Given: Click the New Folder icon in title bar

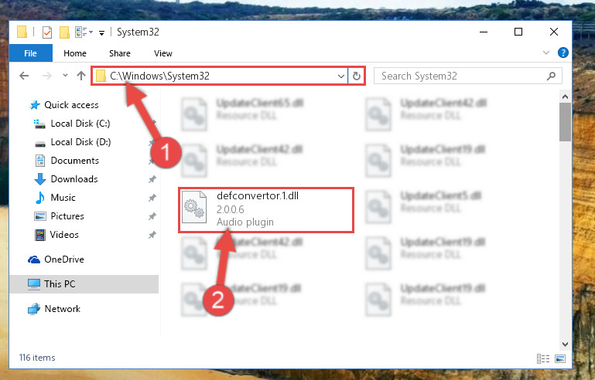Looking at the screenshot, I should (64, 32).
